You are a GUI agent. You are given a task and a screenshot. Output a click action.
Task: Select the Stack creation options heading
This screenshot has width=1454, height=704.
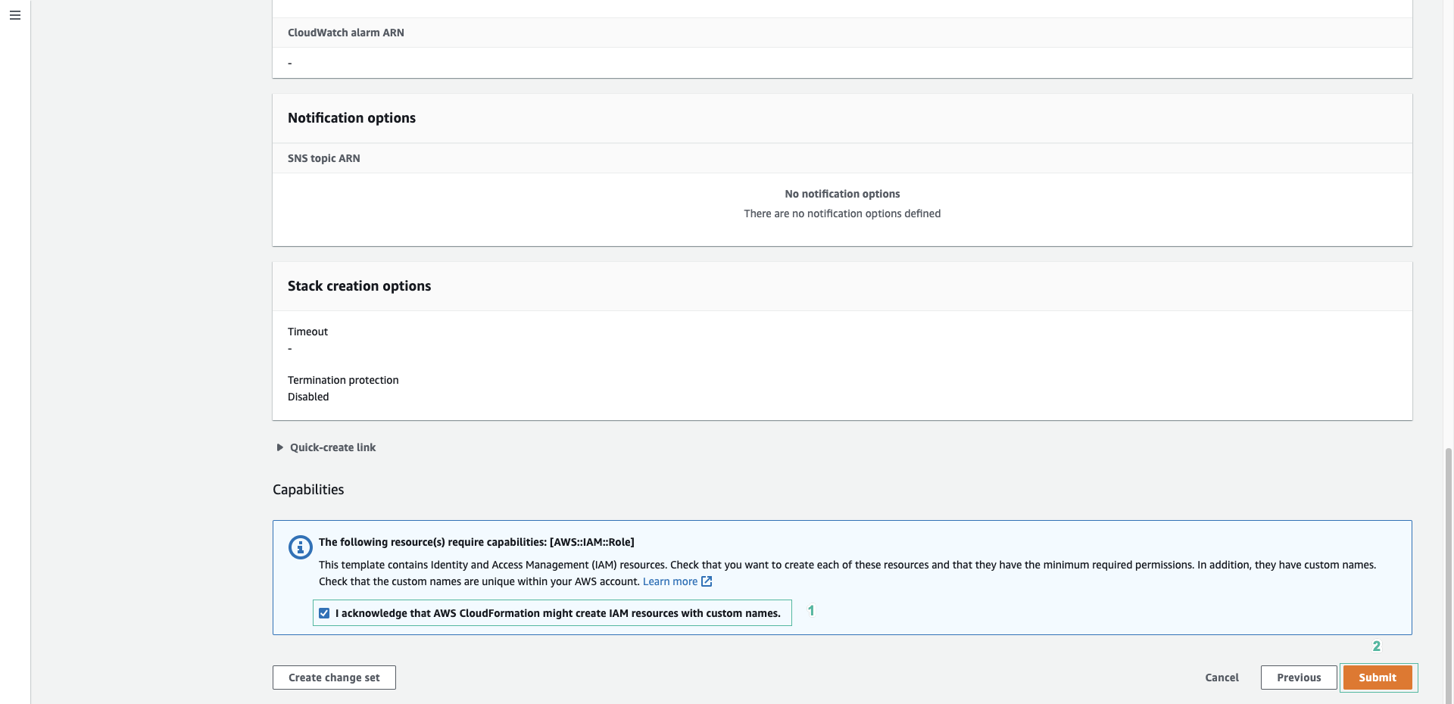point(359,286)
